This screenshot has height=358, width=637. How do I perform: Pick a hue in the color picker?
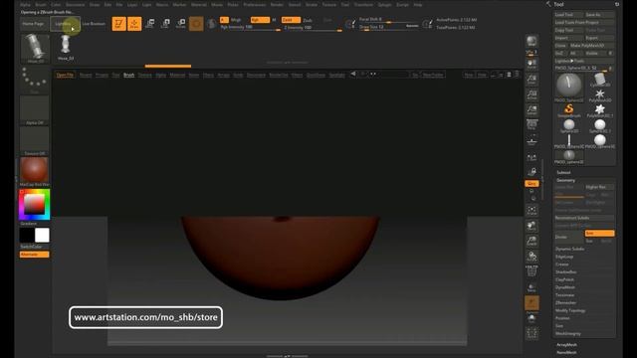tap(34, 204)
